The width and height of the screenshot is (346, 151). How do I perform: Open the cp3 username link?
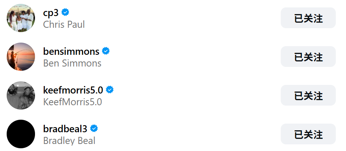[51, 13]
